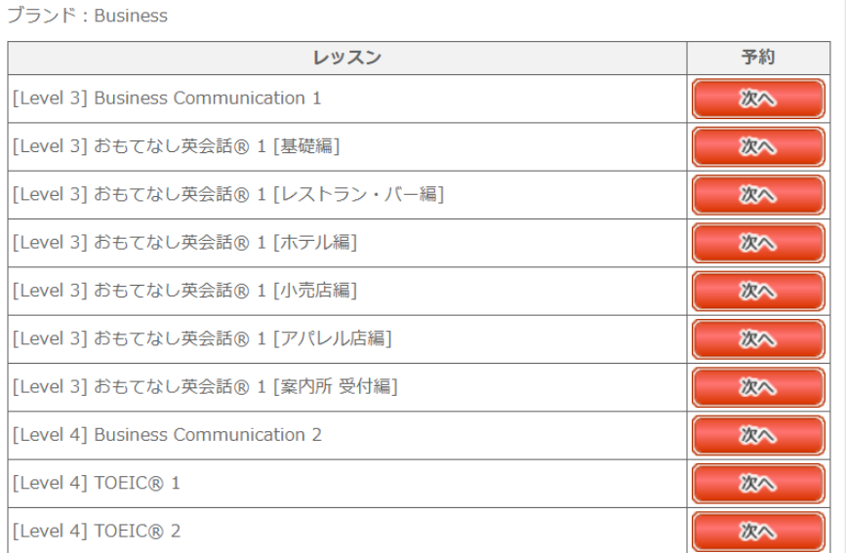Click the レッスン column header
847x553 pixels.
[x=347, y=58]
